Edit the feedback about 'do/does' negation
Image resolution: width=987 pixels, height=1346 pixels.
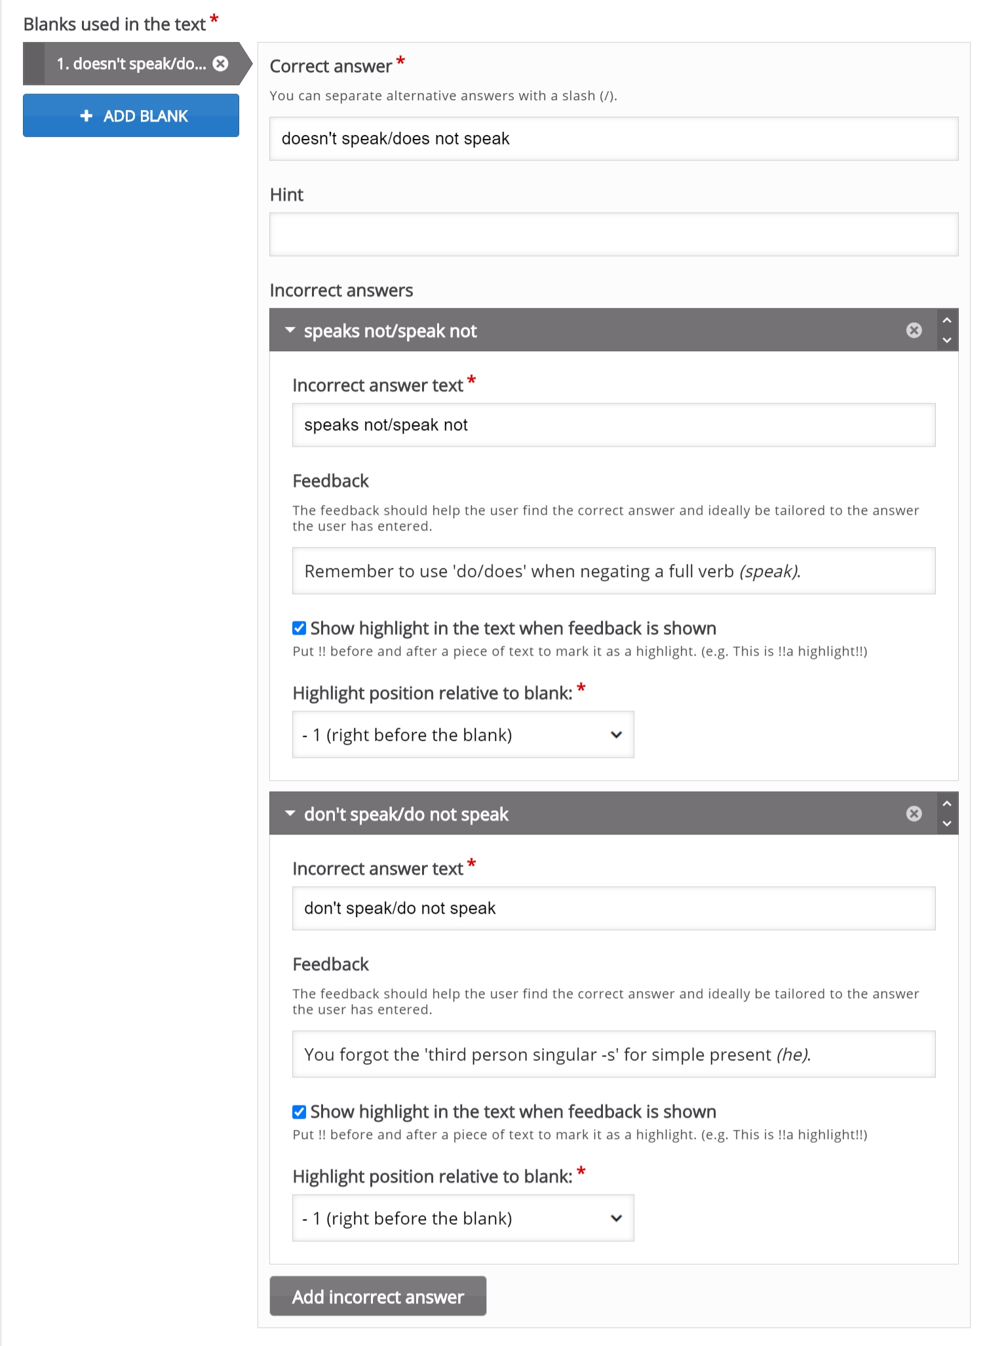(x=613, y=571)
